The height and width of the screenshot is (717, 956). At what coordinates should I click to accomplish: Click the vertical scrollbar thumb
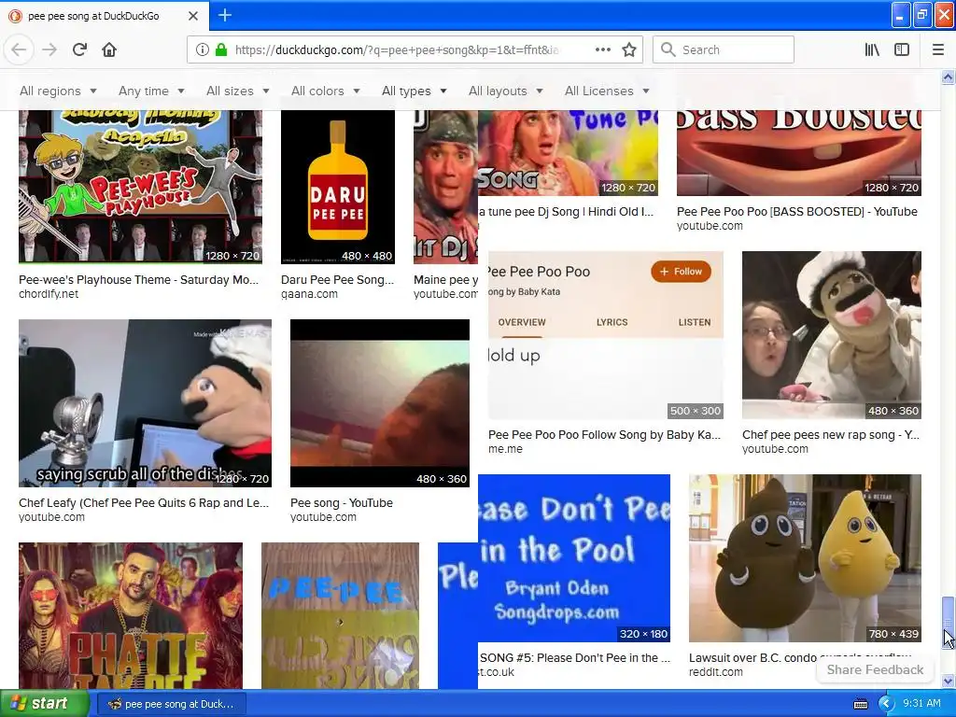click(x=948, y=622)
